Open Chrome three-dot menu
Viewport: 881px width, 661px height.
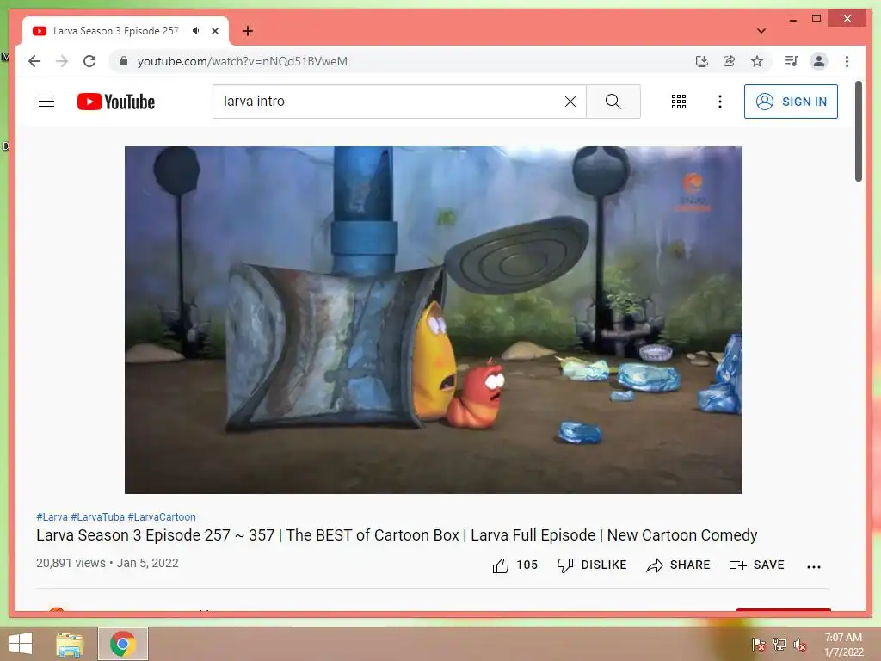coord(847,61)
